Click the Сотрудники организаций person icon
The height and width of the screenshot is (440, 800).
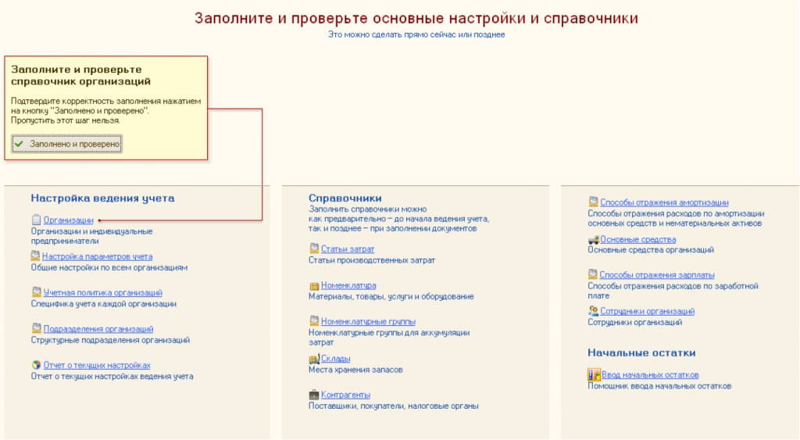coord(594,311)
